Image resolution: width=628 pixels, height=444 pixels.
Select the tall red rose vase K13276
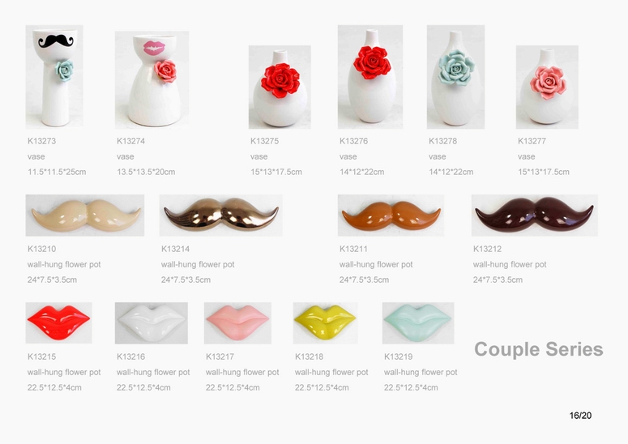370,76
